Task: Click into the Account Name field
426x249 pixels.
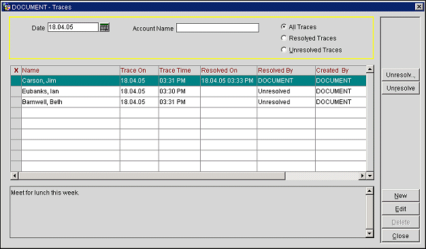Action: pyautogui.click(x=218, y=28)
